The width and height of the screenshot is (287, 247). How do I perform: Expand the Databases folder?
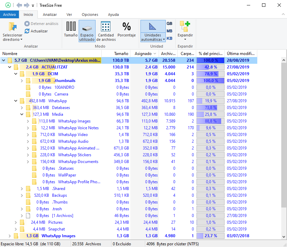[22, 108]
